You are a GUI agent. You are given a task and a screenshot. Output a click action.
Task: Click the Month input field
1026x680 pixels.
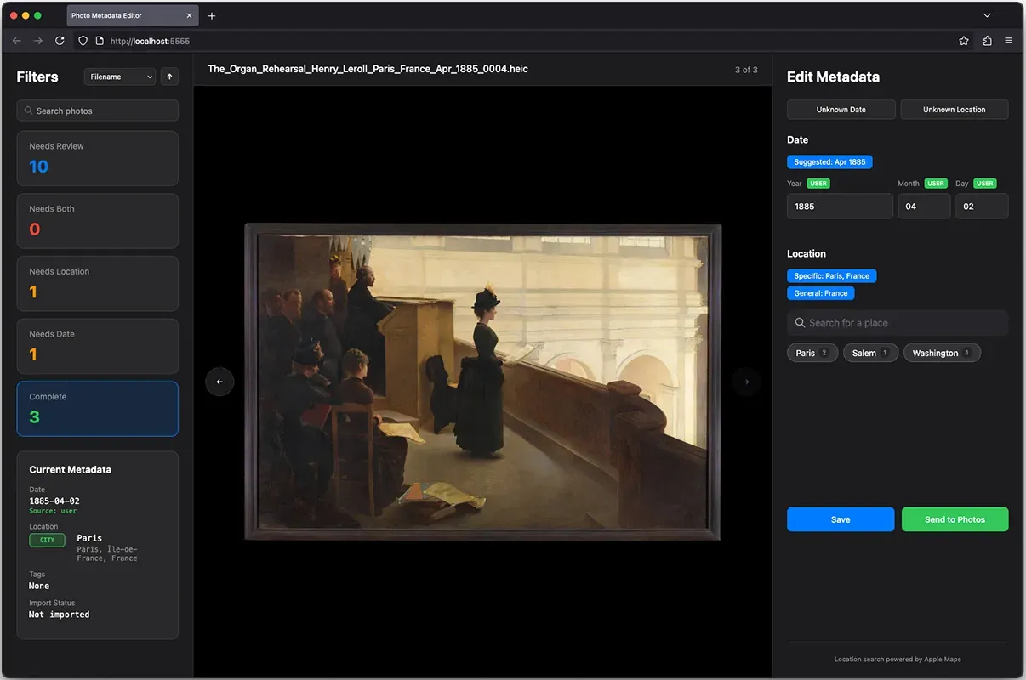point(924,207)
